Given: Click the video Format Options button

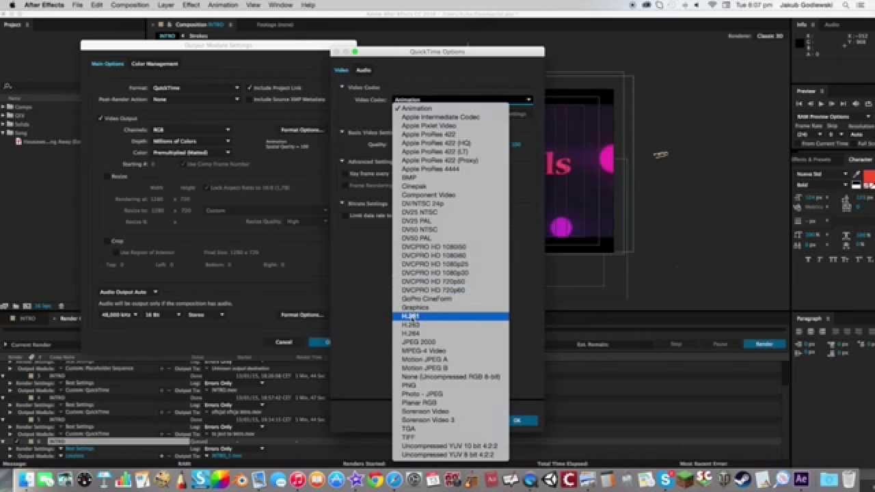Looking at the screenshot, I should coord(301,130).
